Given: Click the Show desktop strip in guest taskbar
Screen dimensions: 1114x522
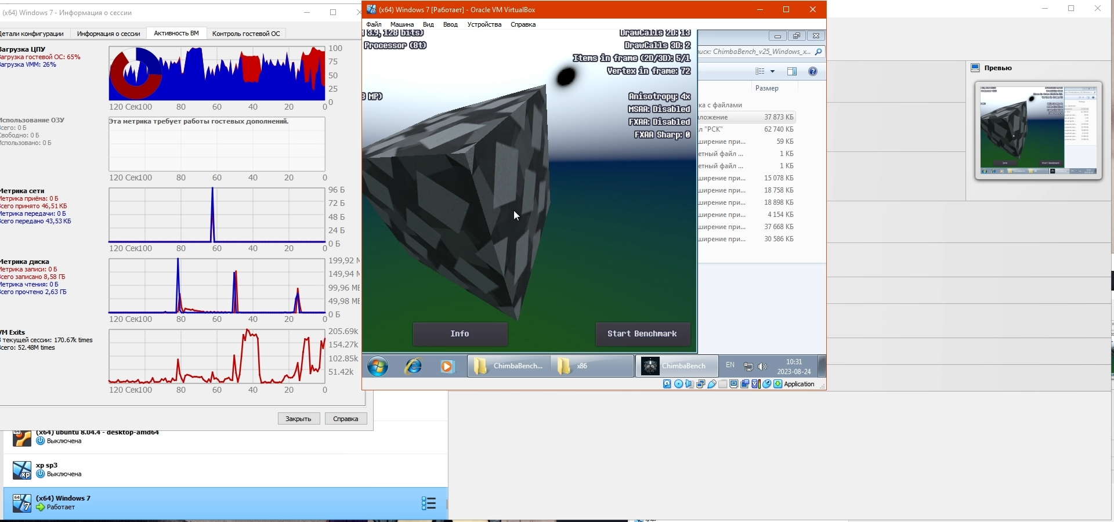Looking at the screenshot, I should tap(822, 366).
